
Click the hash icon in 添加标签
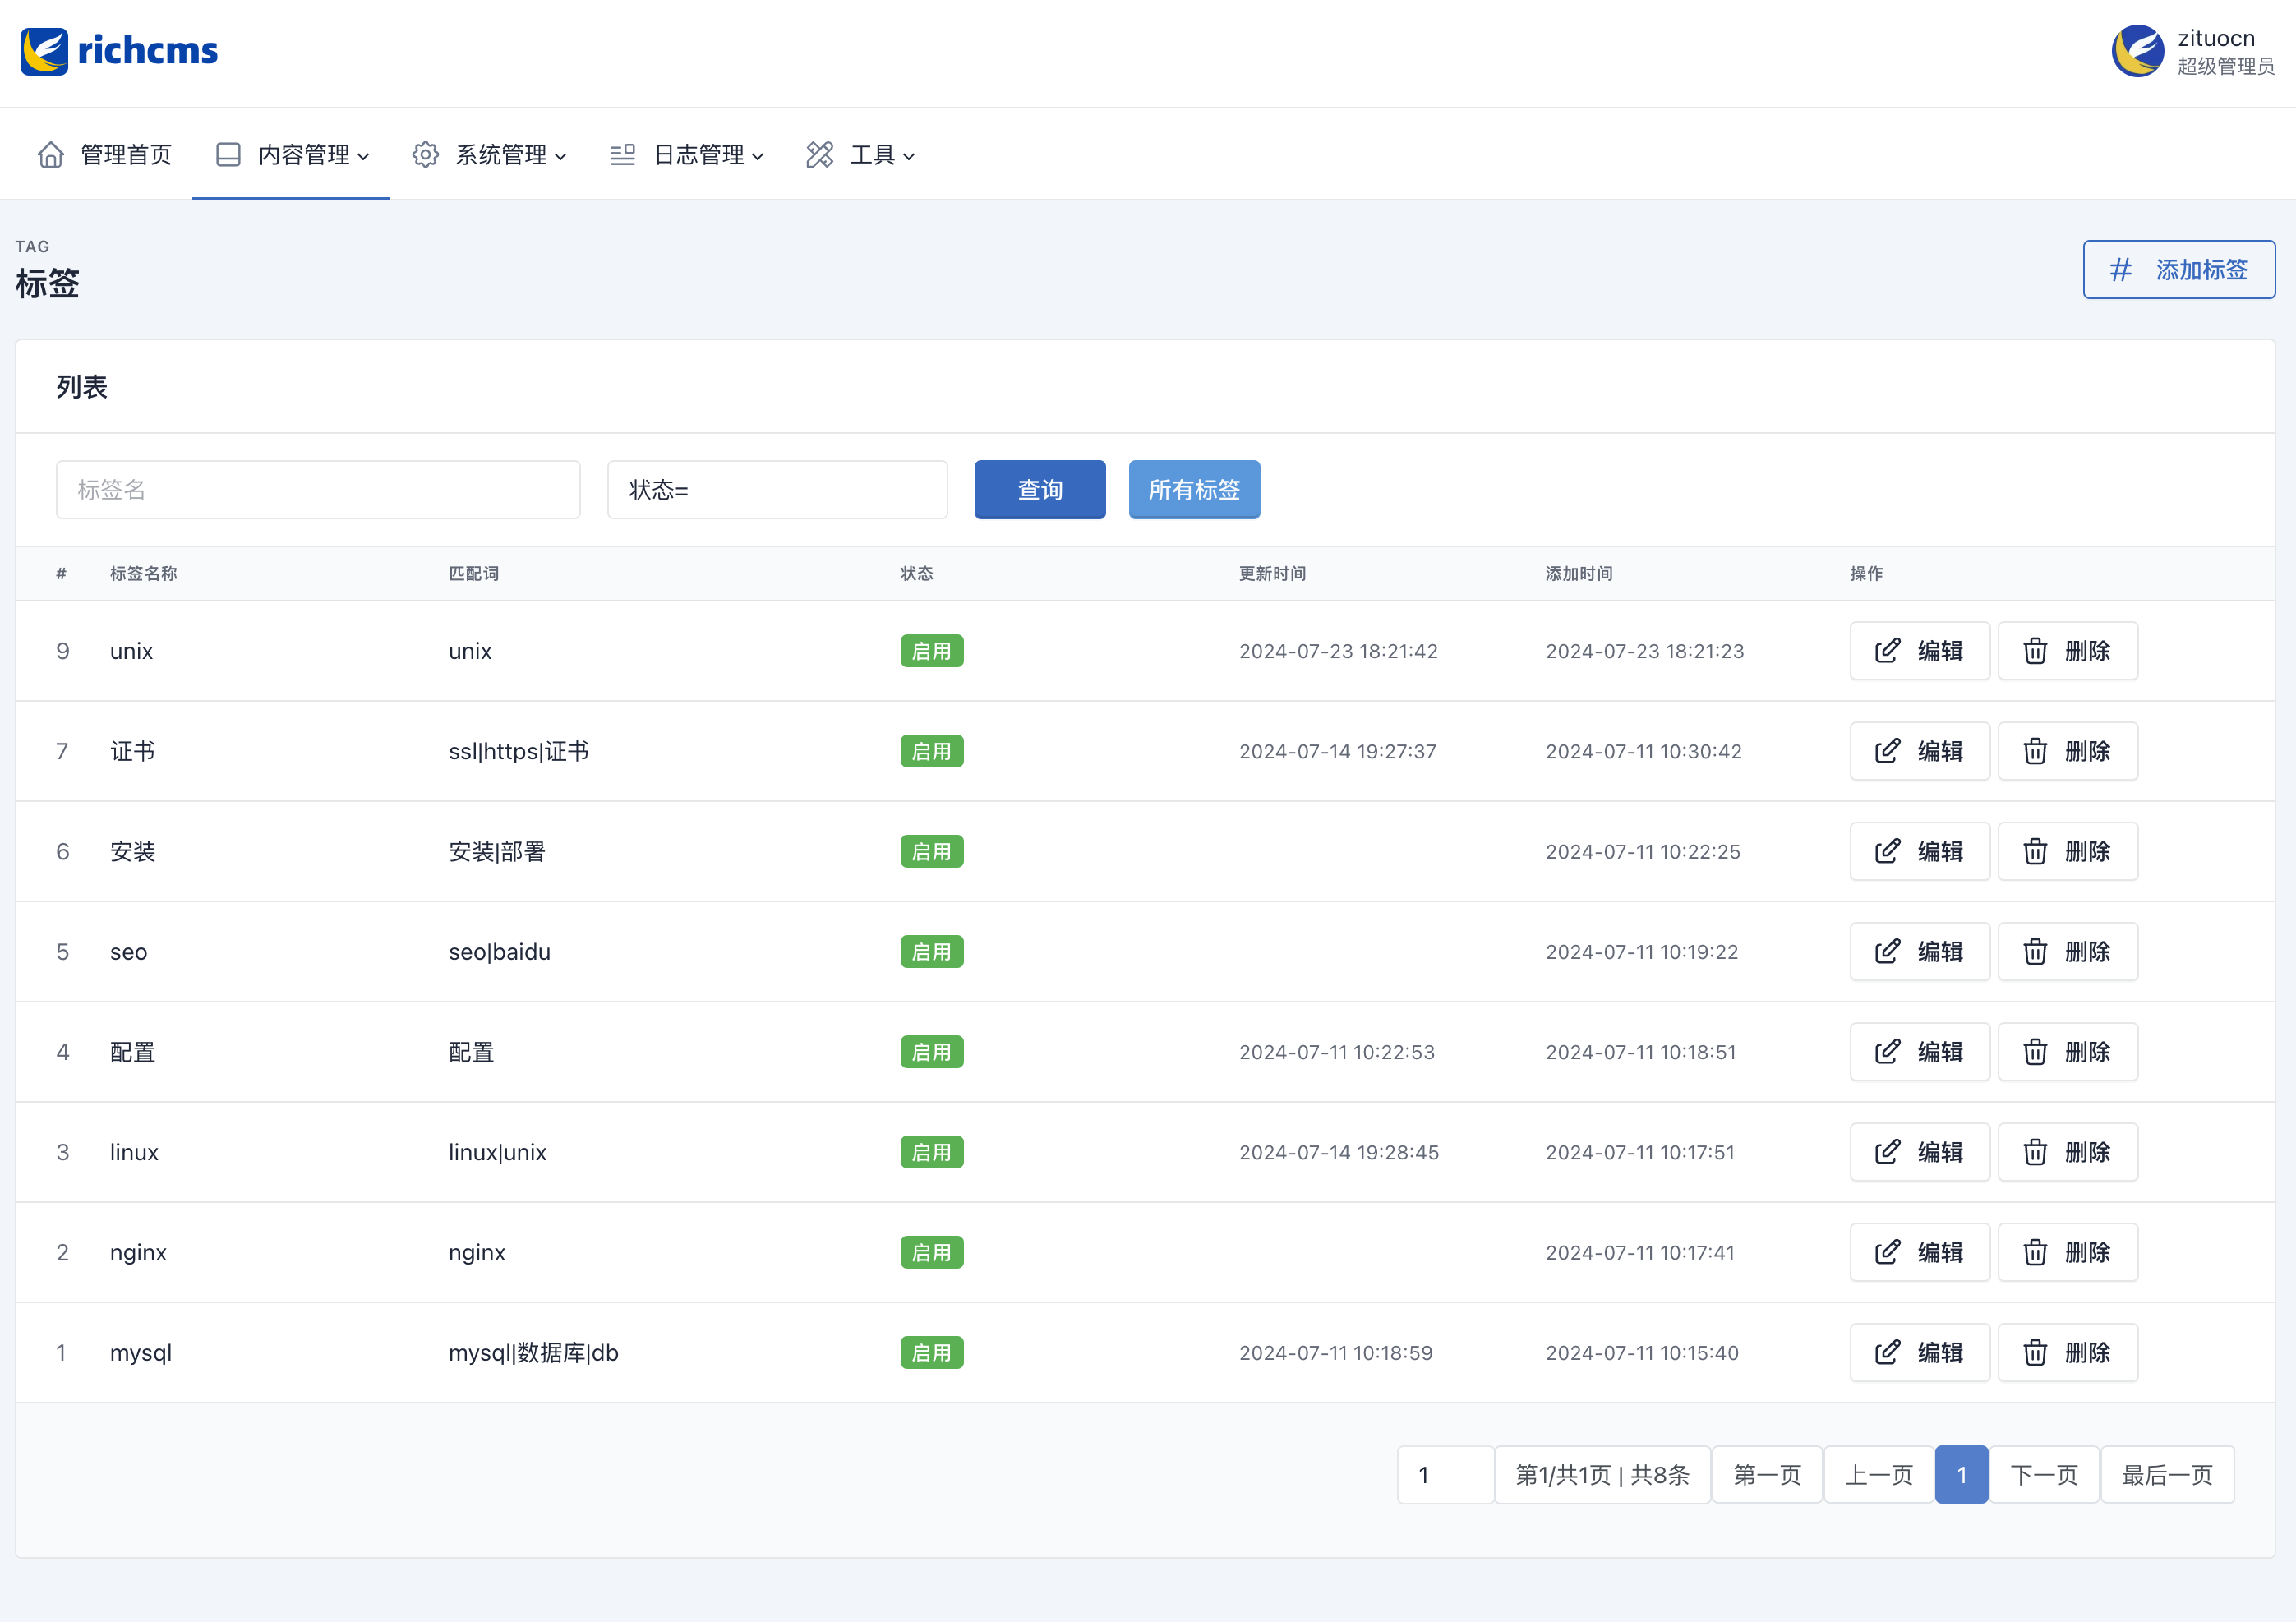(2120, 270)
